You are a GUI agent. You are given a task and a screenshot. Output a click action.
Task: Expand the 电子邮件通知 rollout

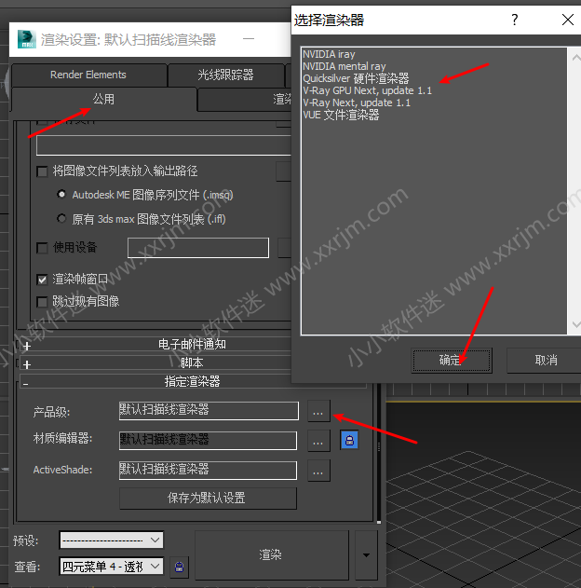(27, 345)
